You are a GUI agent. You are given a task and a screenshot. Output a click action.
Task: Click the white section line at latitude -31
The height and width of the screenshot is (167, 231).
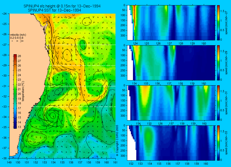[x=80, y=86]
